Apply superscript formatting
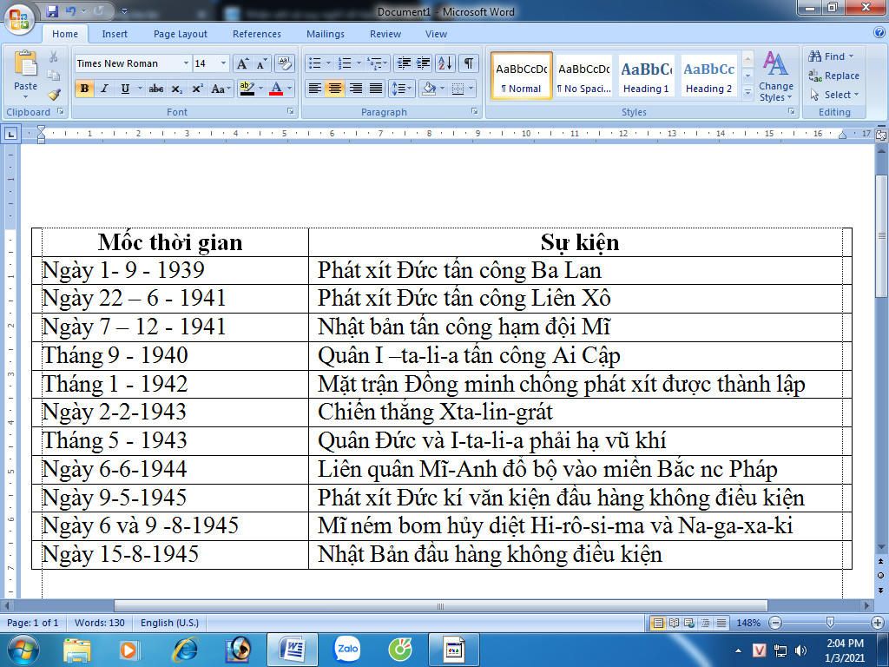Image resolution: width=889 pixels, height=667 pixels. 197,89
